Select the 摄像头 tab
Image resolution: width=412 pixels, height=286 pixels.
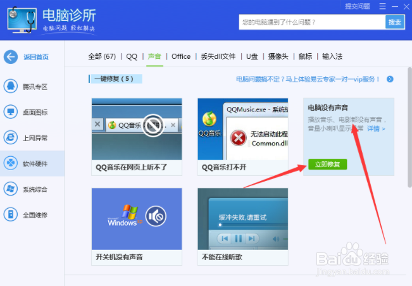point(278,56)
